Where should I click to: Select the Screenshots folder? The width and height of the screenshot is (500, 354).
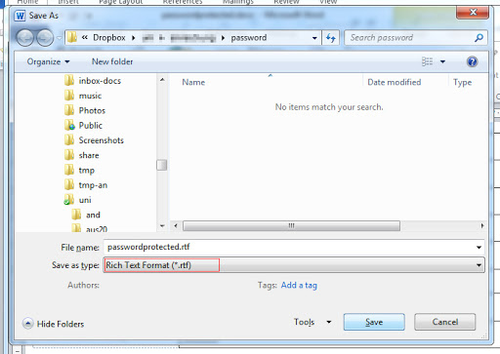coord(102,140)
